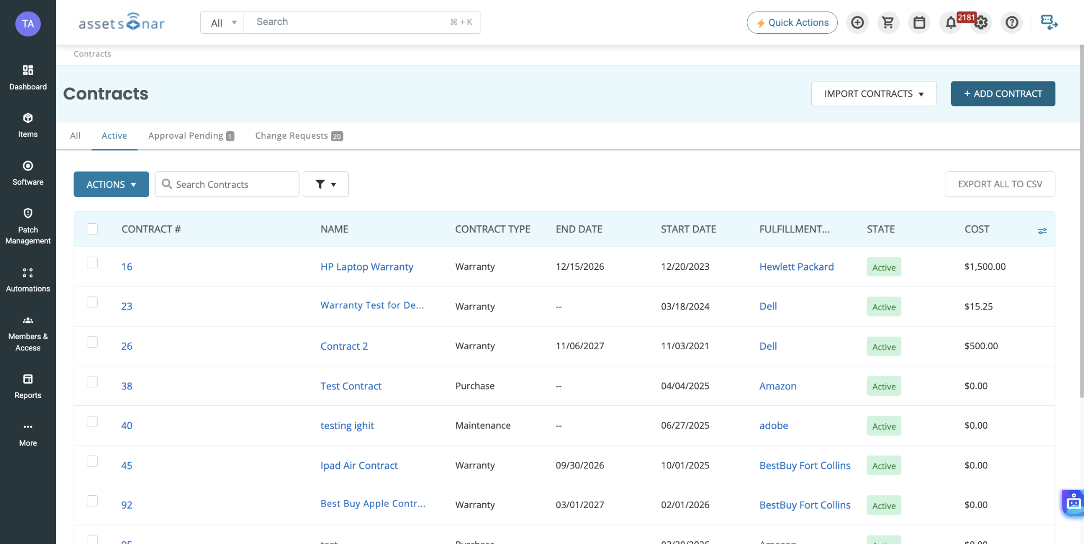Sort by the NAME column header
Image resolution: width=1084 pixels, height=544 pixels.
(335, 229)
